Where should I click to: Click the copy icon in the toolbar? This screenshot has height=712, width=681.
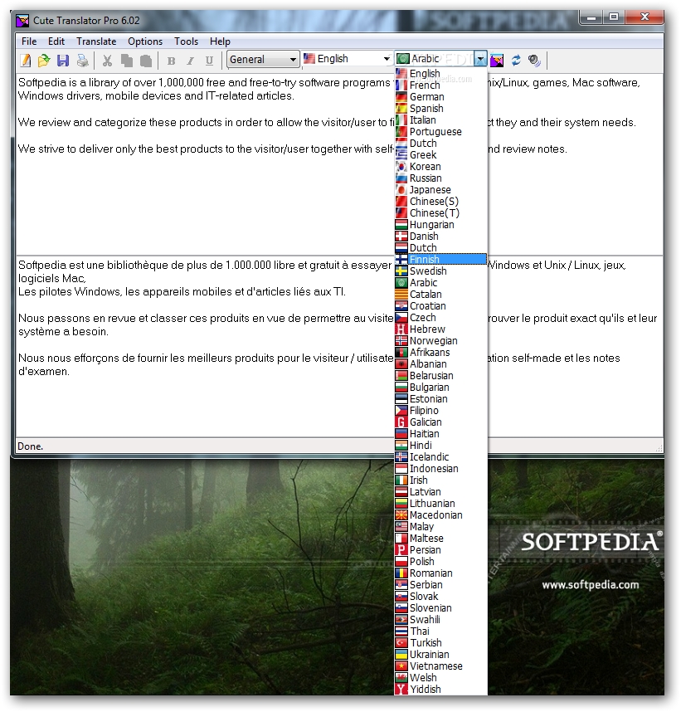click(127, 61)
